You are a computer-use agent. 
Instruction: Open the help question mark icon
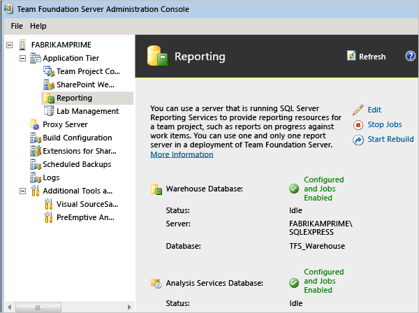coord(411,56)
